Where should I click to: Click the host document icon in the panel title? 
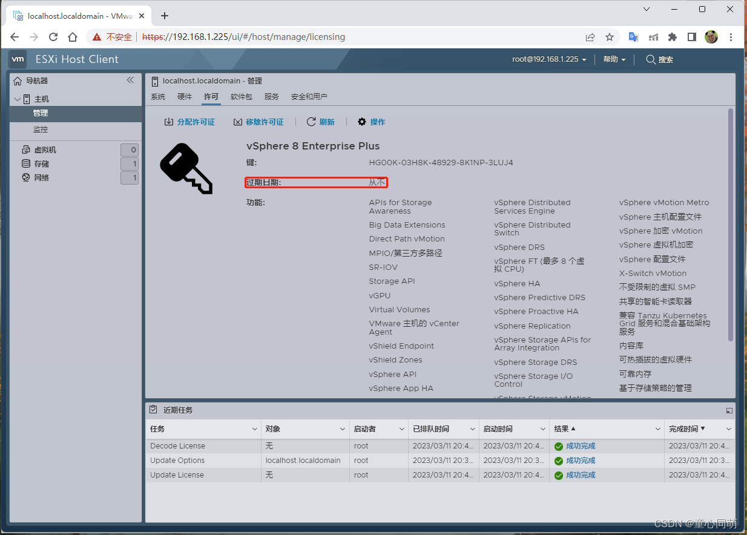pyautogui.click(x=154, y=81)
